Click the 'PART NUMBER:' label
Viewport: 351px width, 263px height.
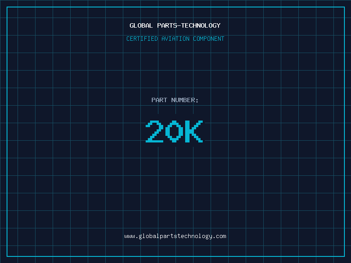click(175, 100)
